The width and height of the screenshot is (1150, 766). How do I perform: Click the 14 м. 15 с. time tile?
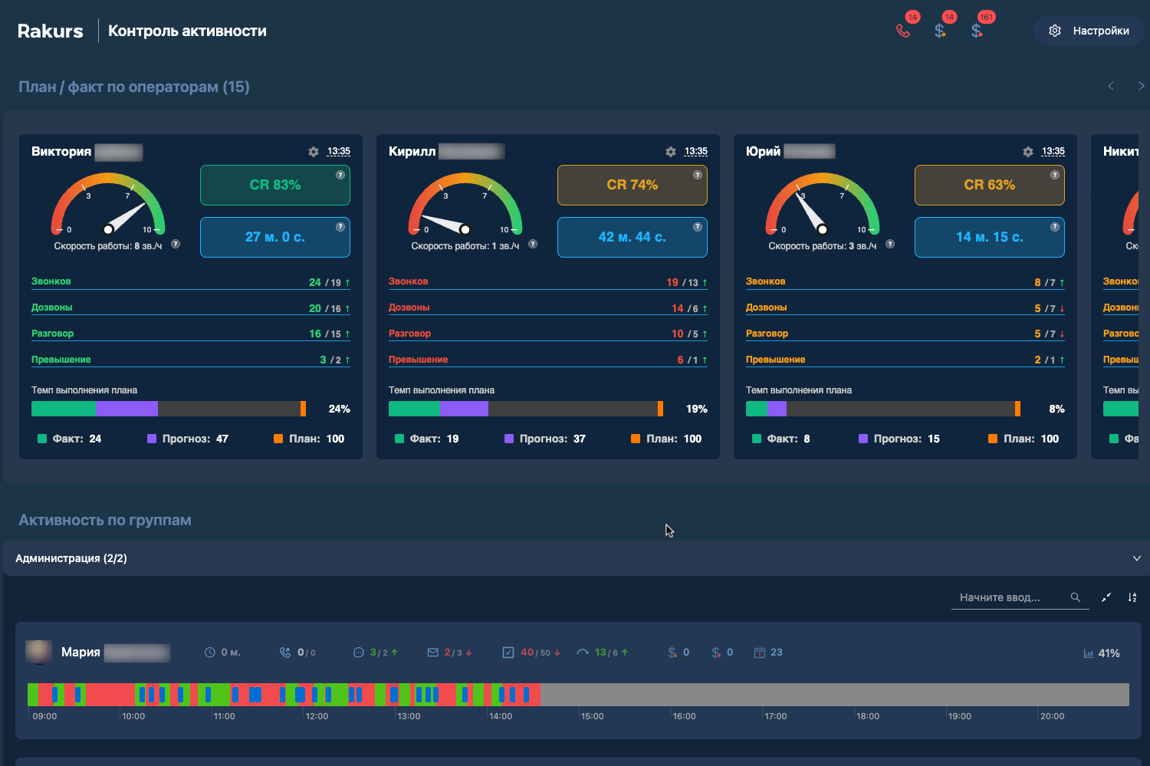[x=990, y=237]
